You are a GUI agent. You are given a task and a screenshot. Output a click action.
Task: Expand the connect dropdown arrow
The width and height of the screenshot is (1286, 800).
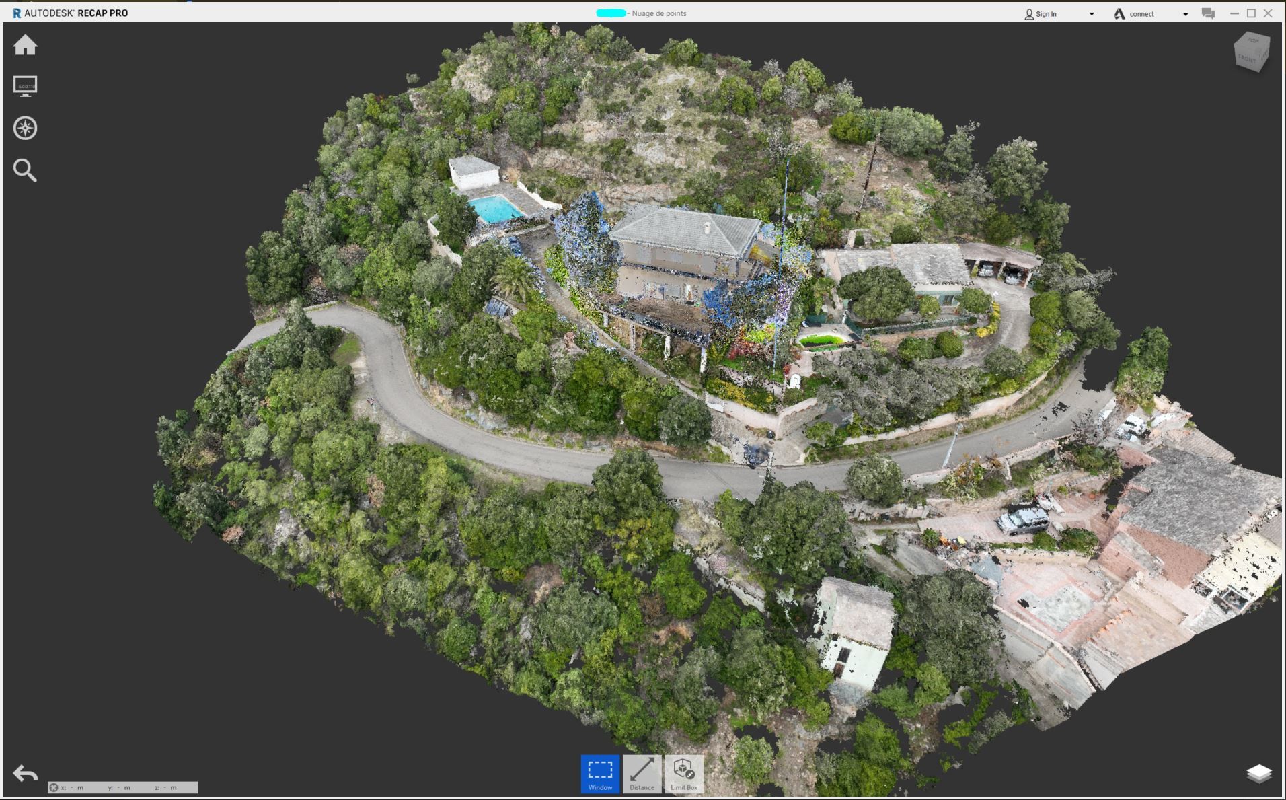point(1185,14)
